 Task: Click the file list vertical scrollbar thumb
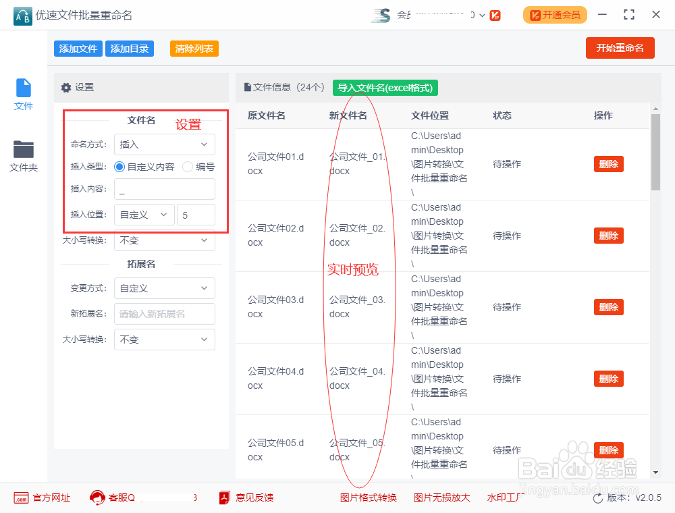click(x=655, y=152)
